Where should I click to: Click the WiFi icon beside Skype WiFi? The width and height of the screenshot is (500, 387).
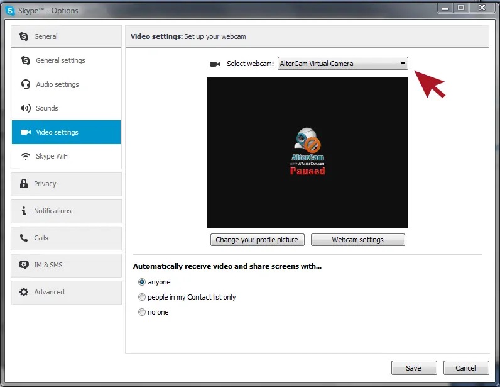pyautogui.click(x=26, y=156)
